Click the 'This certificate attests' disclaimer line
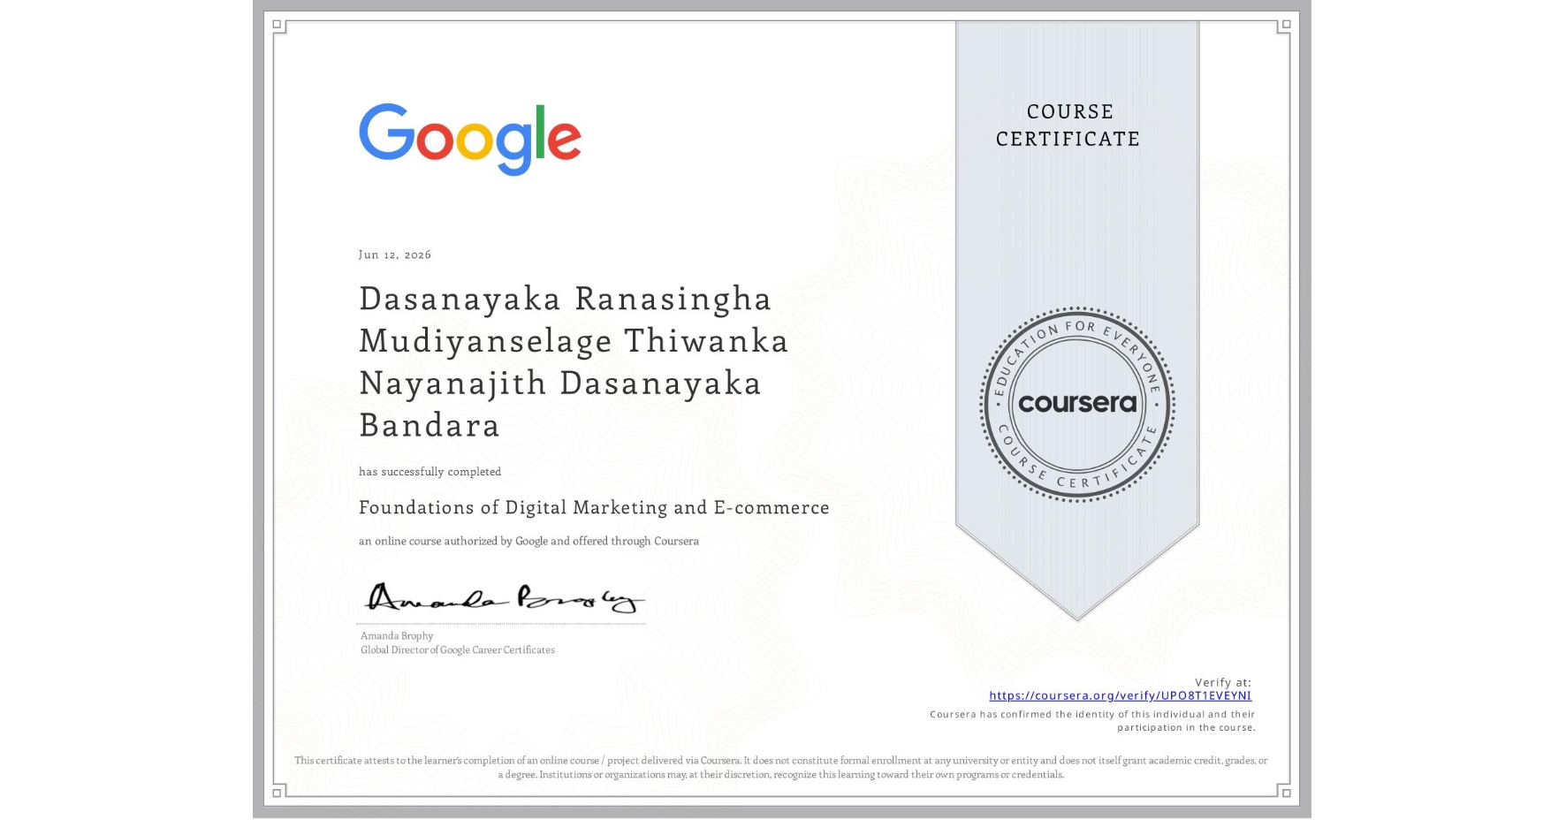 (781, 760)
